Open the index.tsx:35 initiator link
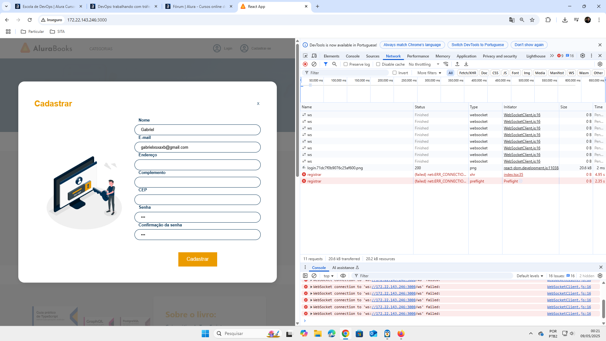 pos(513,175)
